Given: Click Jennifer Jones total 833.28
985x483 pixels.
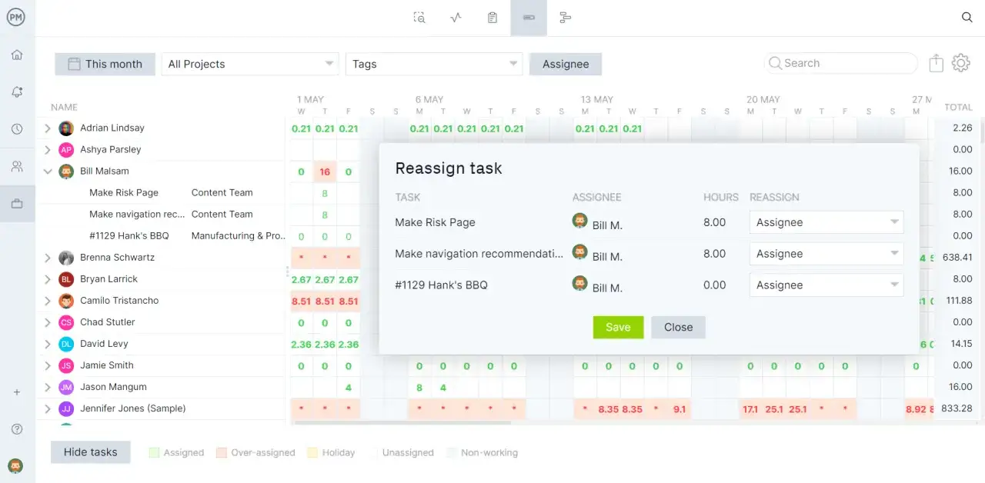Looking at the screenshot, I should point(957,408).
